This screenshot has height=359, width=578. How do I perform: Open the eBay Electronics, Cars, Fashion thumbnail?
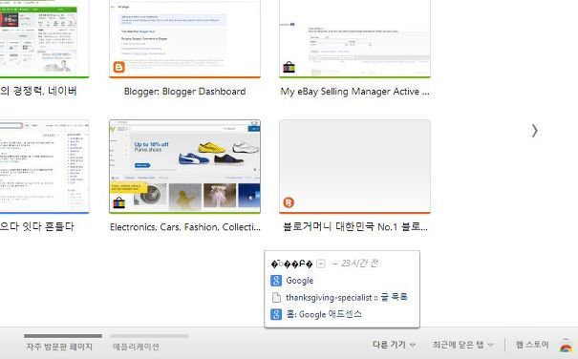coord(184,166)
